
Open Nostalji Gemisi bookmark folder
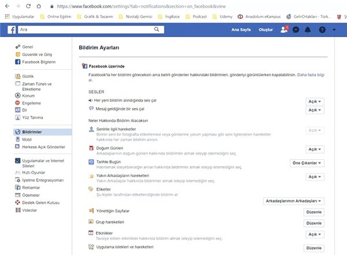tap(136, 17)
